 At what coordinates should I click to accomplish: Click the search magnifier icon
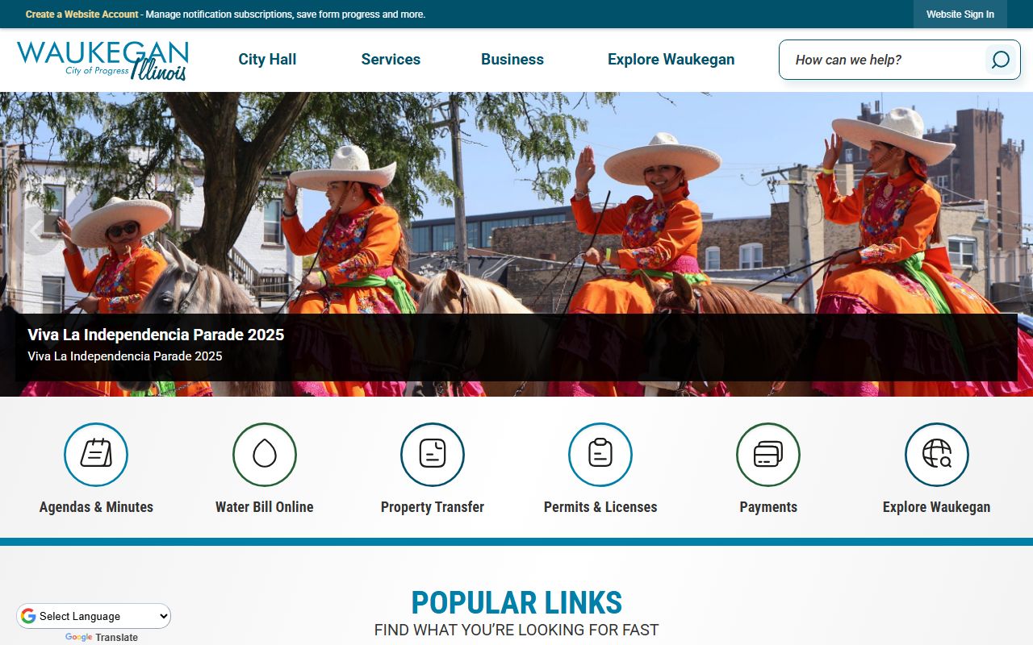tap(1001, 60)
